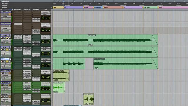Jump to Breakdown marker
188x106 pixels.
(97, 7)
